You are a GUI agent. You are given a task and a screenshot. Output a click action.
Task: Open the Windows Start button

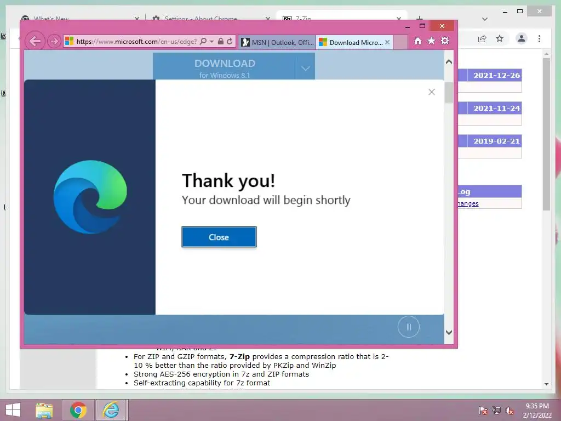13,410
